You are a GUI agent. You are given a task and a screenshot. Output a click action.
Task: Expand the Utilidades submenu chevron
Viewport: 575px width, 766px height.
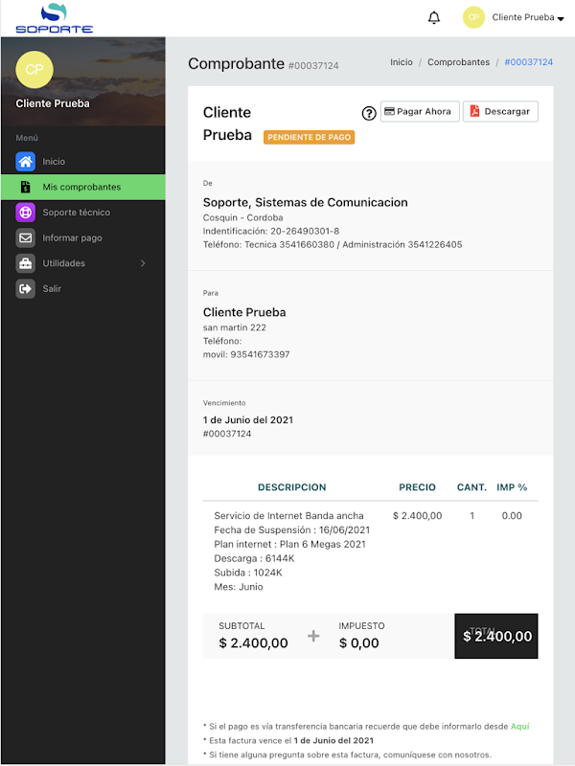tap(143, 263)
